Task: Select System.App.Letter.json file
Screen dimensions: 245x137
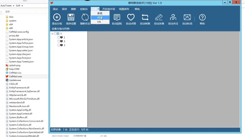Action: pyautogui.click(x=21, y=50)
